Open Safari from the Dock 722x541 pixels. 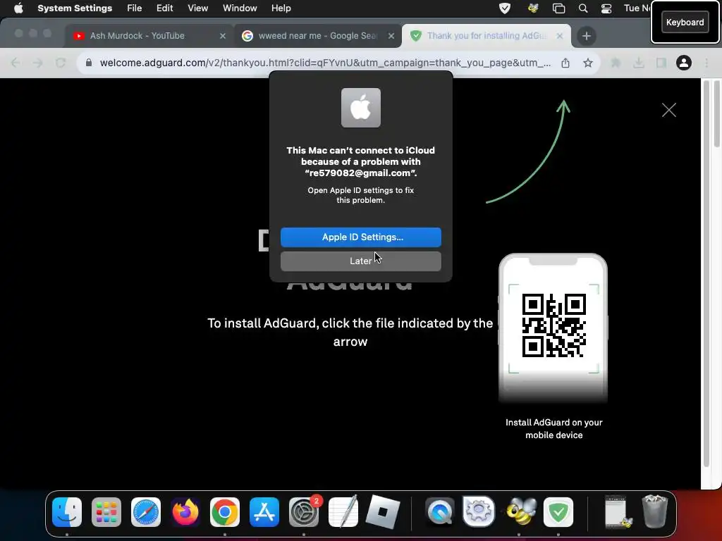145,512
